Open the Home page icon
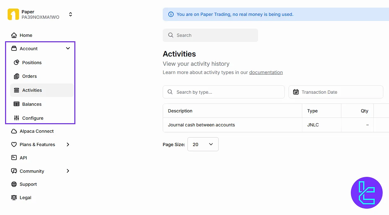389x215 pixels. [14, 35]
